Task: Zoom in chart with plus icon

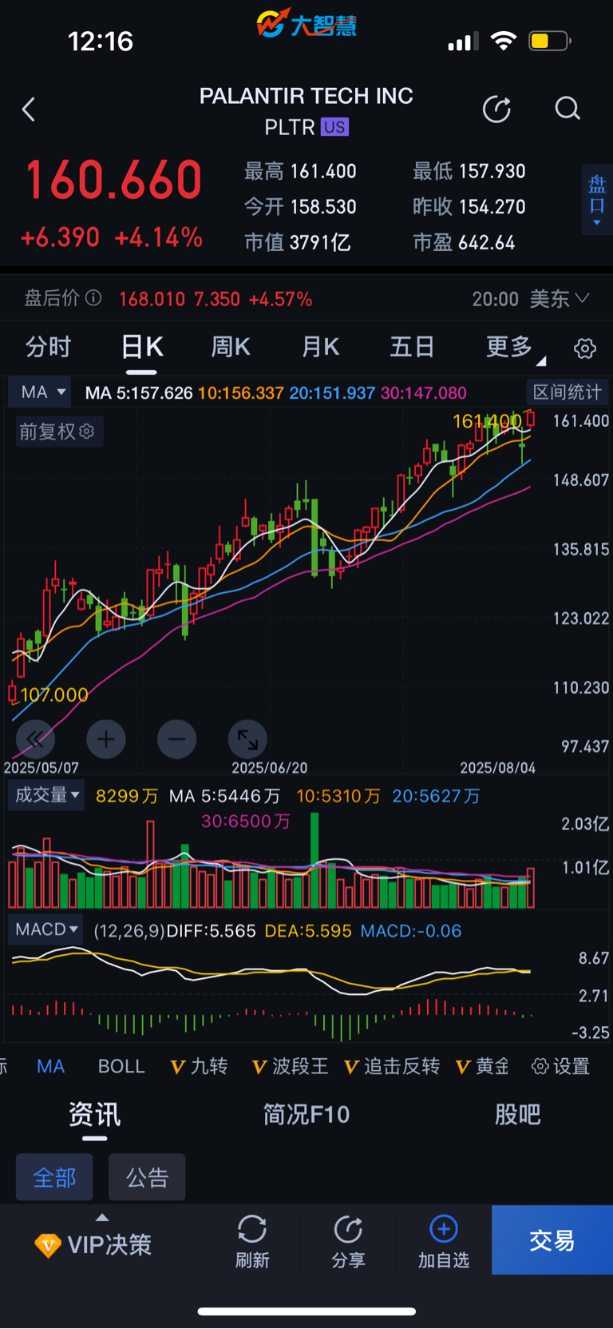Action: pos(106,739)
